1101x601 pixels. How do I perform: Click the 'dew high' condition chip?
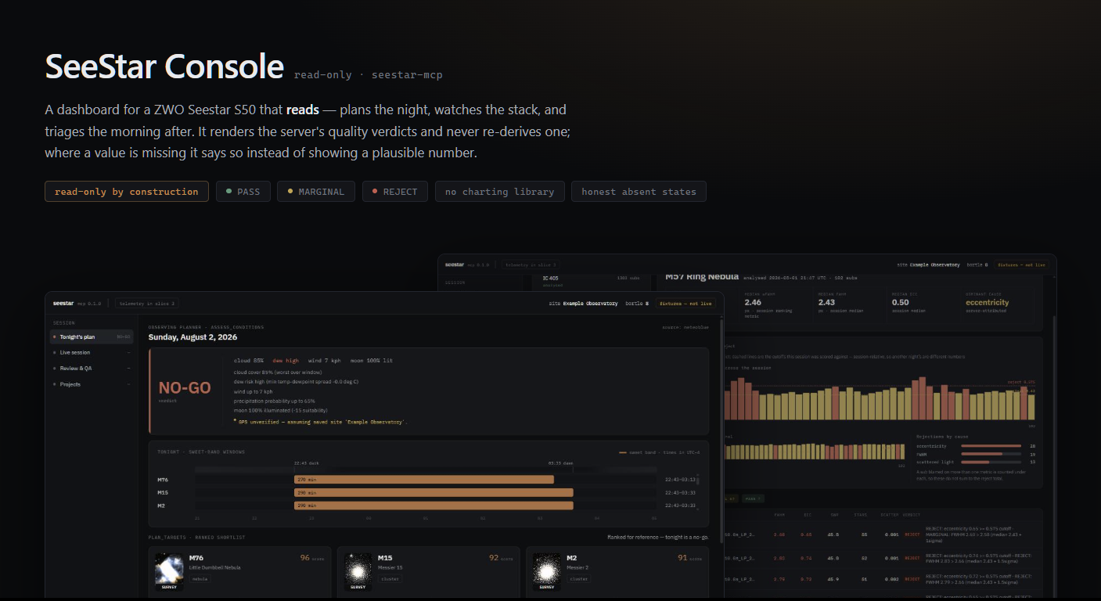point(286,361)
